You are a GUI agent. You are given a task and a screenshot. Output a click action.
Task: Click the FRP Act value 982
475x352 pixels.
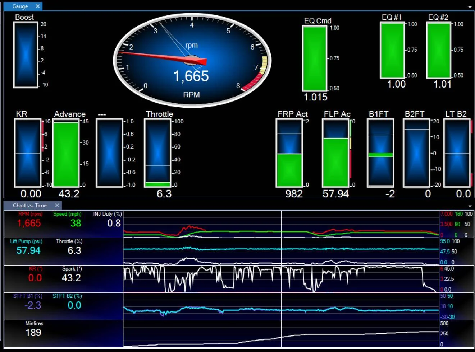294,194
